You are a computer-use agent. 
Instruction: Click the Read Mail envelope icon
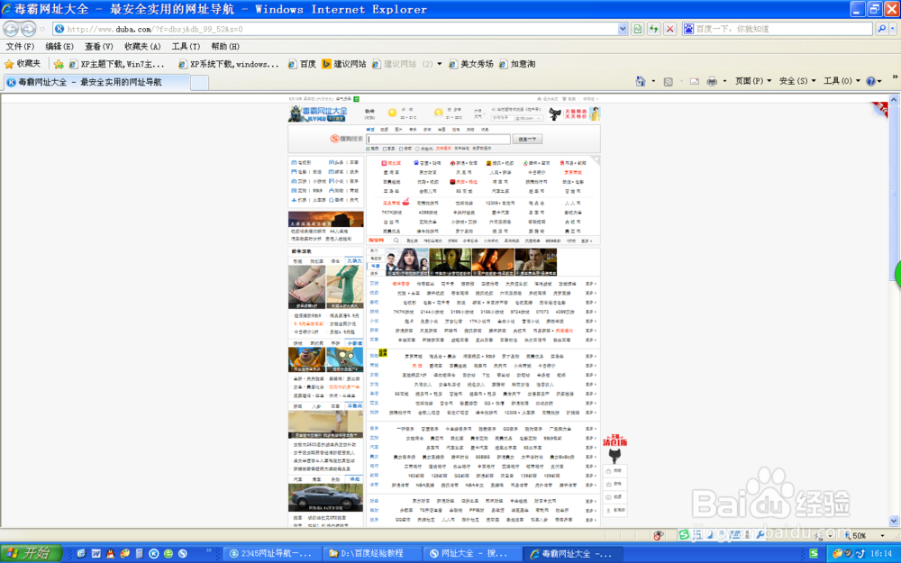coord(694,82)
